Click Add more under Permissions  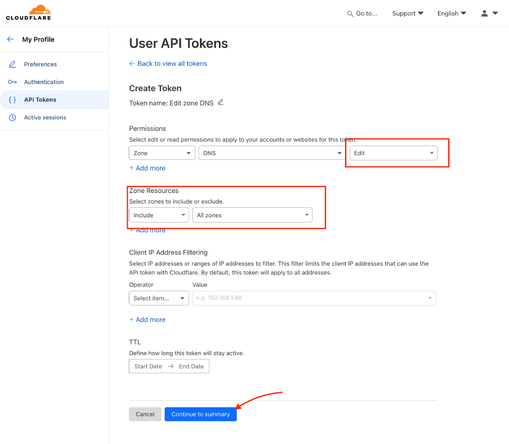point(148,168)
